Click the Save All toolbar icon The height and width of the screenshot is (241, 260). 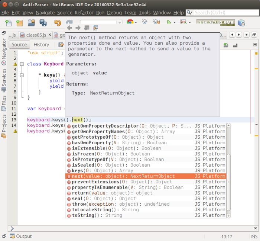43,23
